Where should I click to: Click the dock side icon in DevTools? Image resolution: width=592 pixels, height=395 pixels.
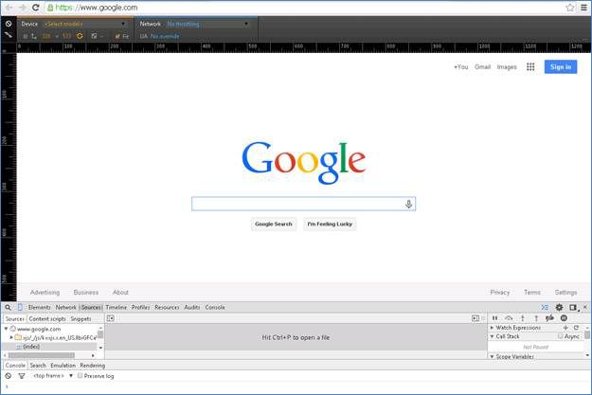click(573, 308)
